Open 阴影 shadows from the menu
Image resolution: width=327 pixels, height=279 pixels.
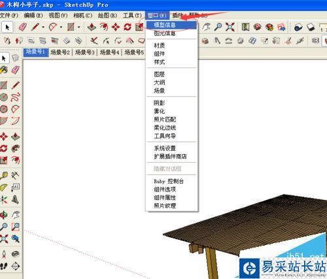point(171,103)
